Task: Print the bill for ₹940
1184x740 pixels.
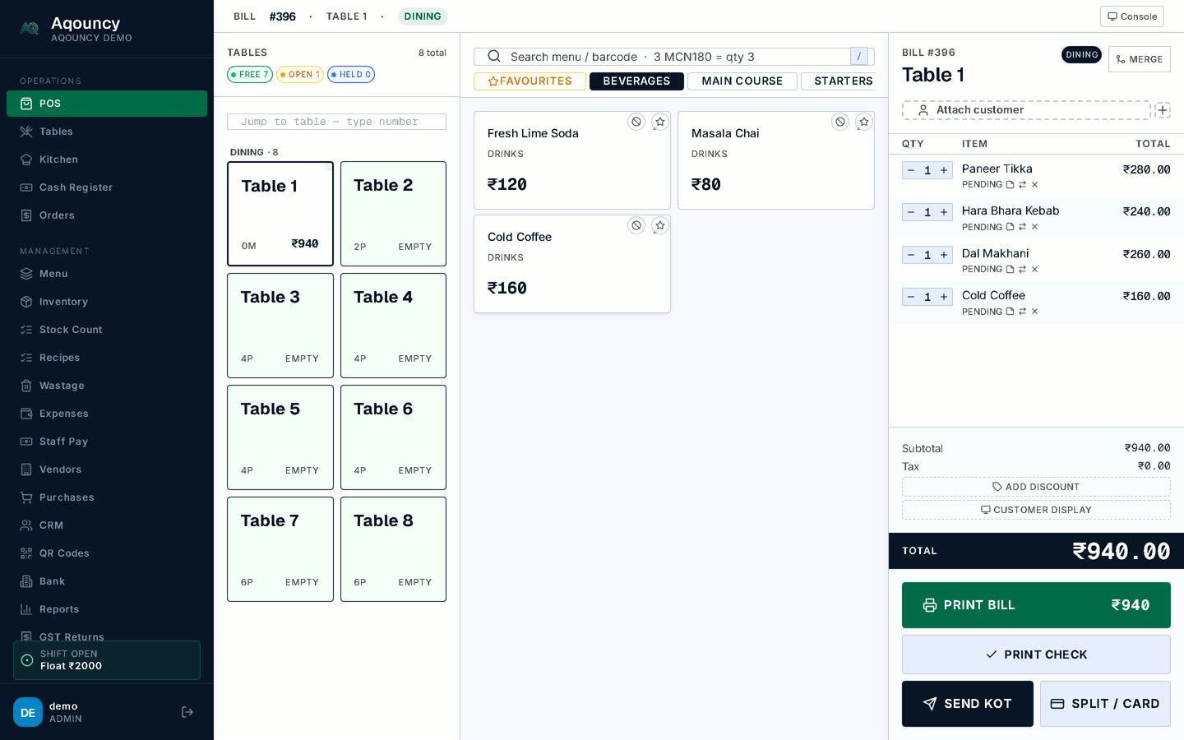Action: [1036, 605]
